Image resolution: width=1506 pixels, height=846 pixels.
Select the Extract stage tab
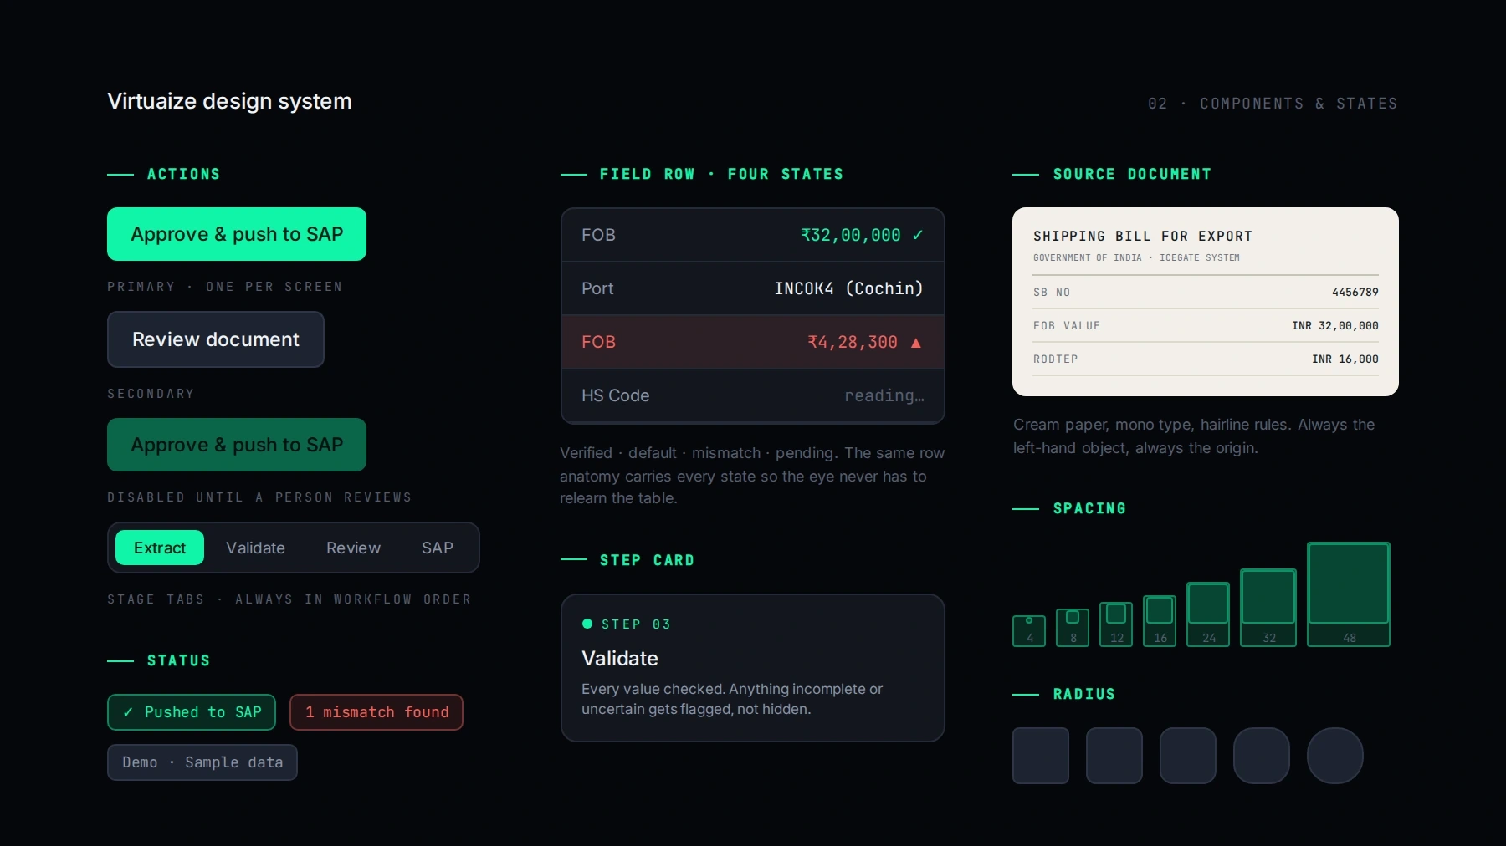[160, 548]
